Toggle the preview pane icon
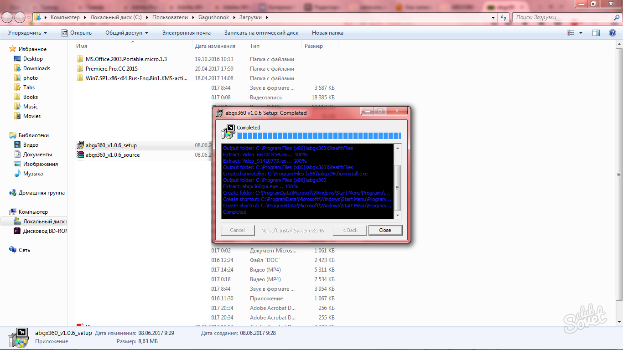Screen dimensions: 623x350 point(596,33)
